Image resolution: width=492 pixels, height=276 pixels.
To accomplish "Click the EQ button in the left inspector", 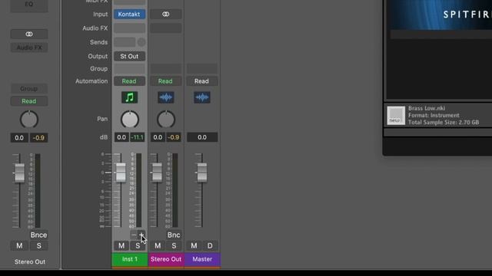I will coord(29,5).
